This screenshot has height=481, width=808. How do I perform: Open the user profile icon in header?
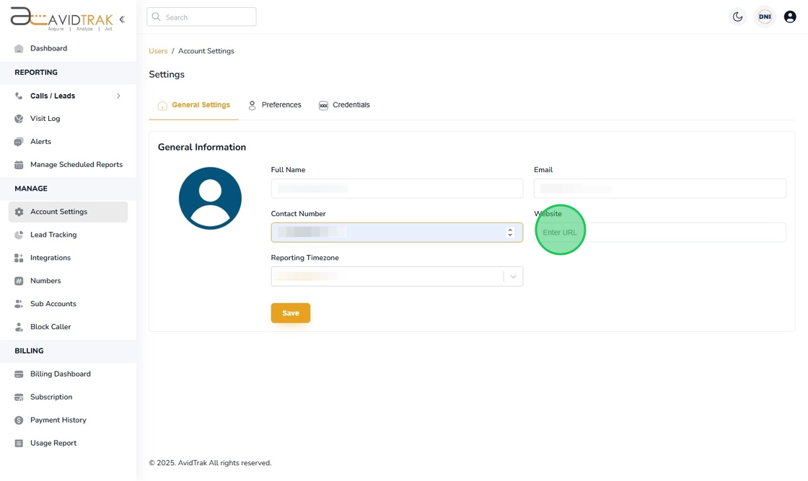pyautogui.click(x=790, y=17)
